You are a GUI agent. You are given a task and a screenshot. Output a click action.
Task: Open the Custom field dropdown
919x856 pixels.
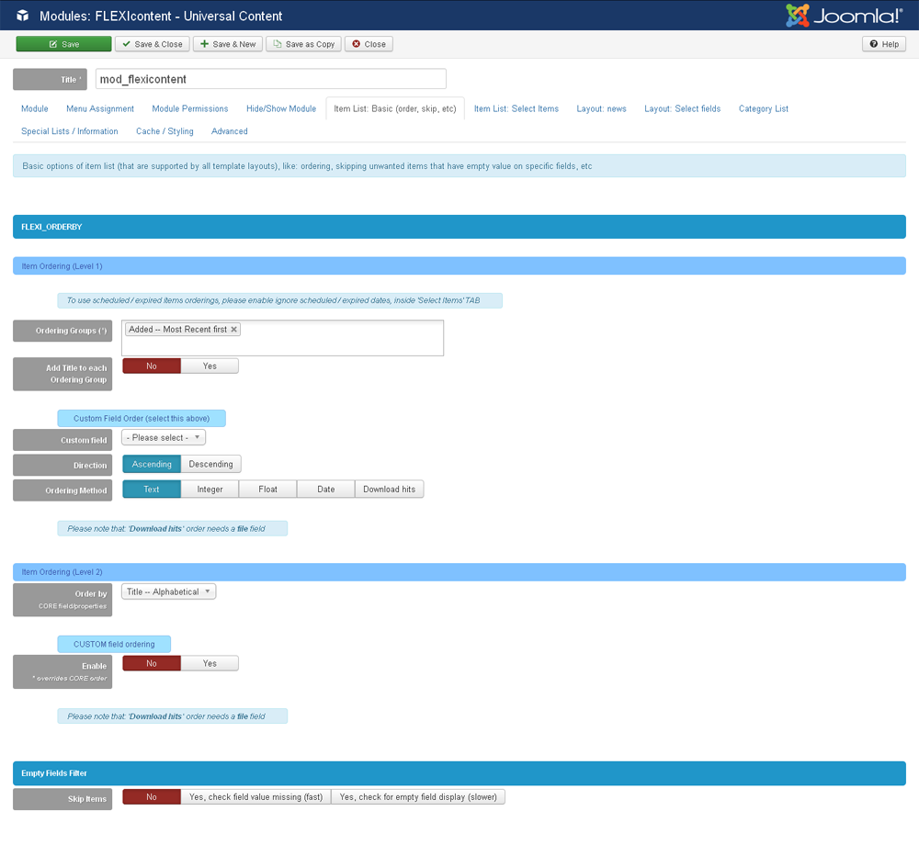(x=164, y=438)
